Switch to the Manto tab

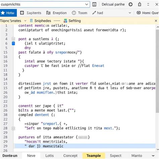(137, 156)
